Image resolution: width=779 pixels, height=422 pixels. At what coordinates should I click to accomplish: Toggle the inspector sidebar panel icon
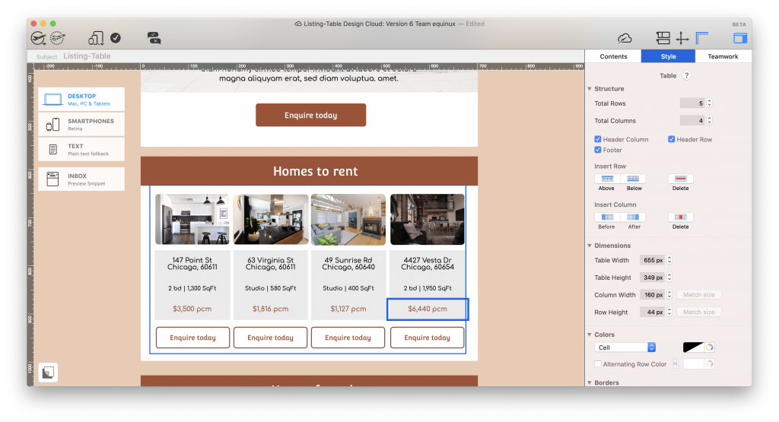739,38
